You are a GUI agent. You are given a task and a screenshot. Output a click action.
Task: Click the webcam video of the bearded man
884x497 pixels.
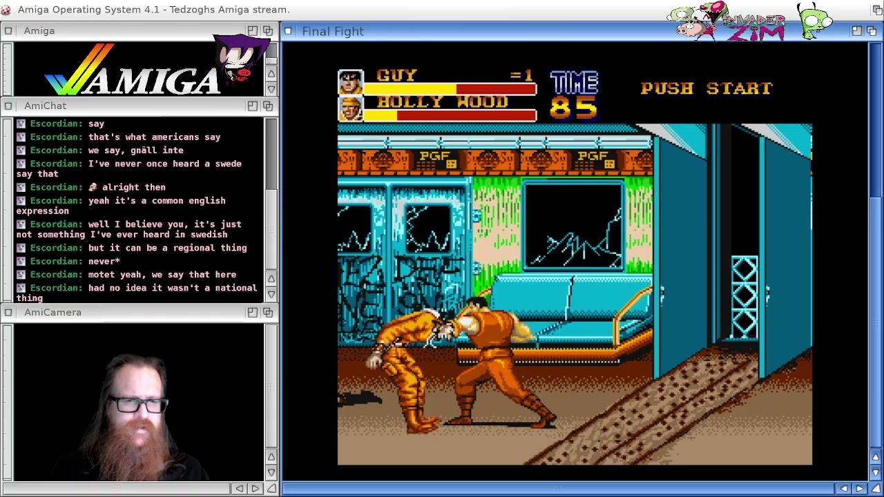pos(138,402)
